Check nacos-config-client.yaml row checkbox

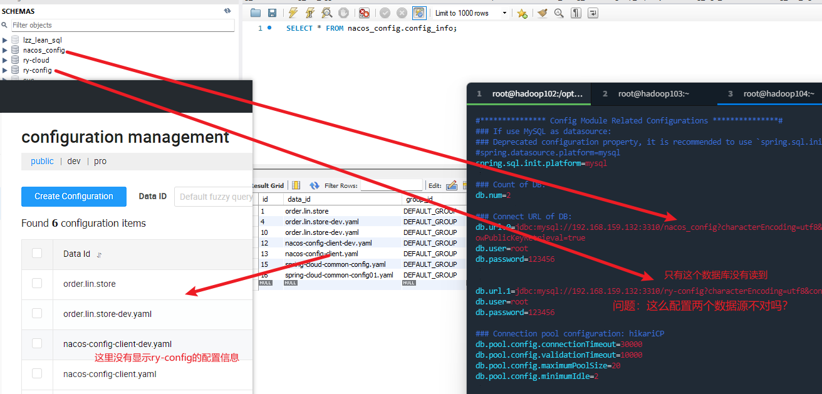coord(37,373)
